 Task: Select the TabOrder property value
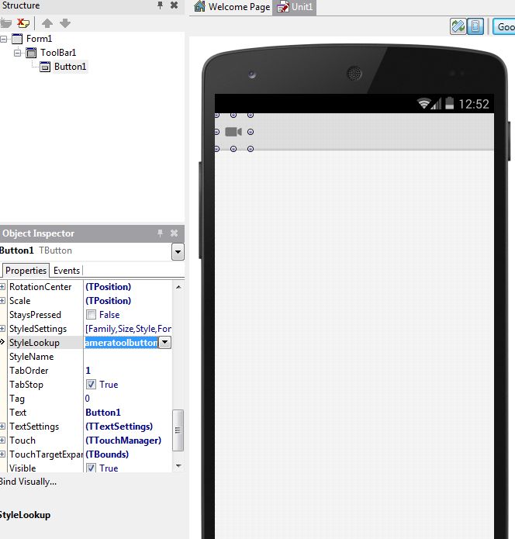pyautogui.click(x=88, y=371)
